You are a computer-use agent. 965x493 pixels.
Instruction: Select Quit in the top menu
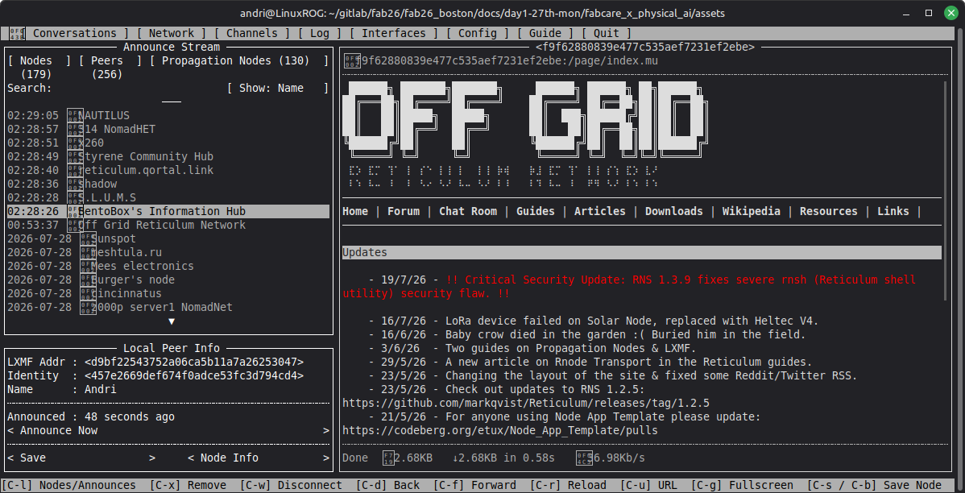pos(607,33)
